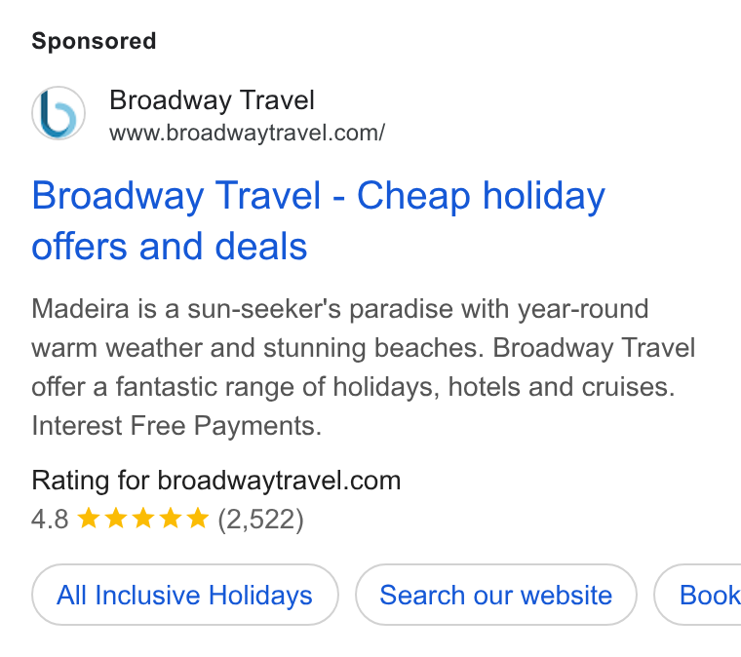
Task: Select the Search our website chip
Action: 495,595
